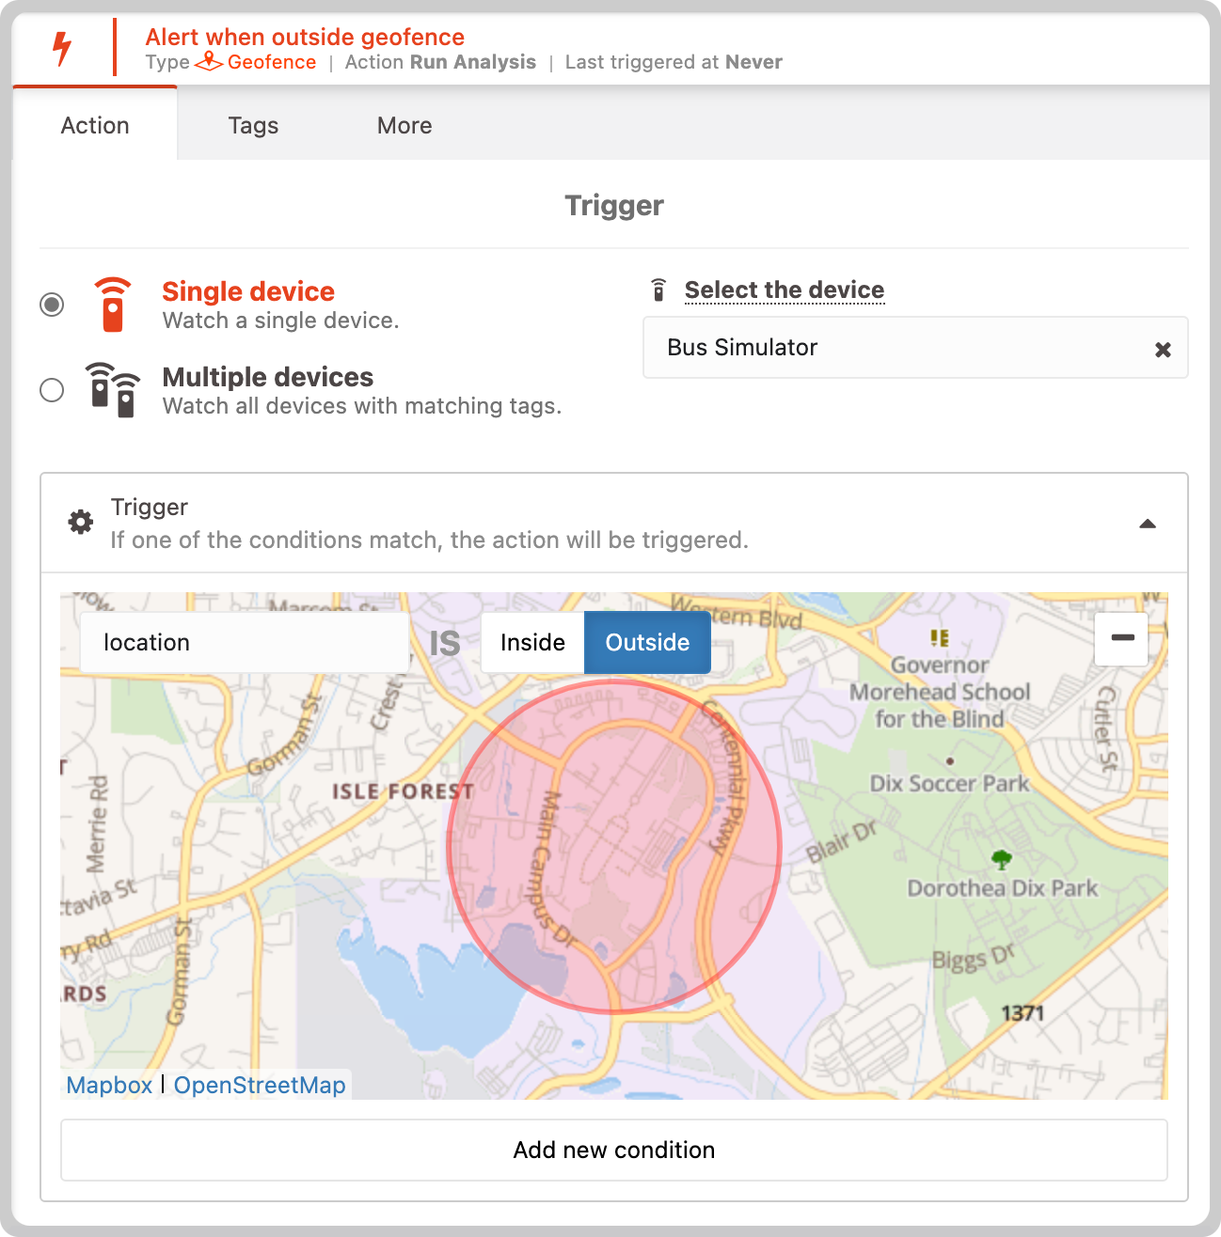Switch geofence condition to Inside
This screenshot has height=1237, width=1221.
(x=532, y=643)
